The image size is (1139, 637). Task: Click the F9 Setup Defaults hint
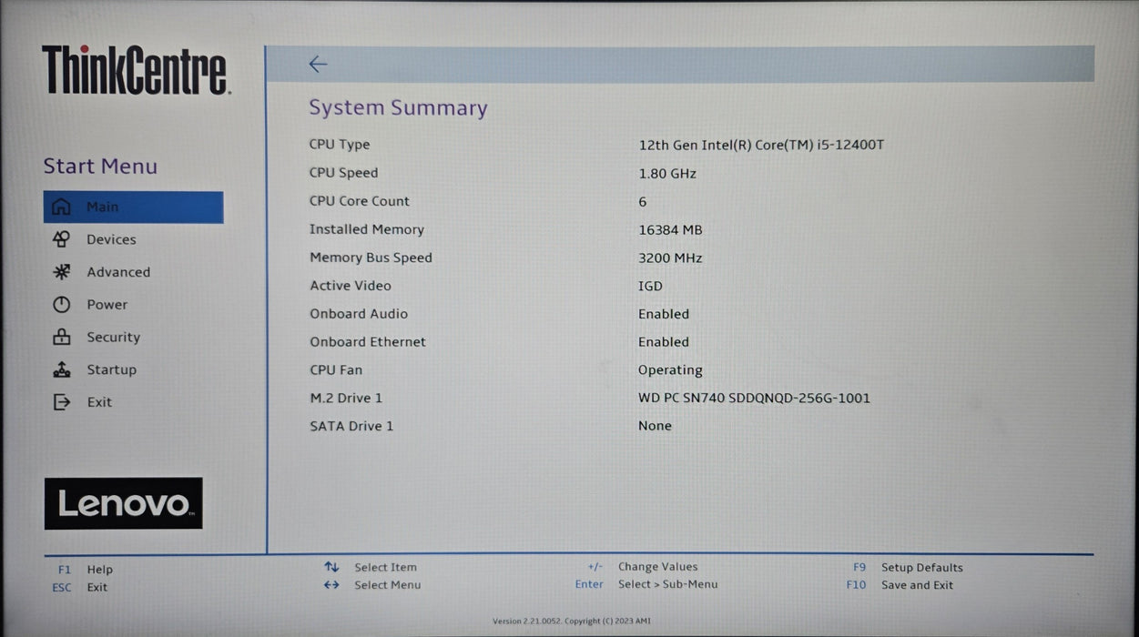(908, 568)
